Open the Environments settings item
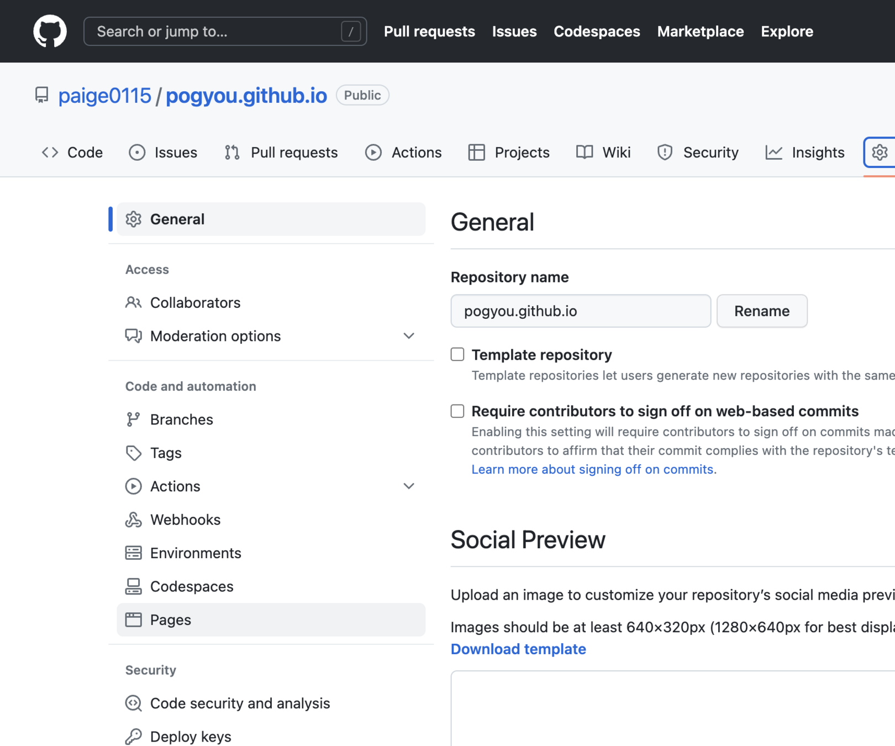This screenshot has height=746, width=895. pos(271,553)
